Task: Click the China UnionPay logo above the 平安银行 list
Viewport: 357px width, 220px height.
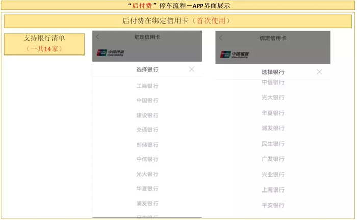Action: (x=234, y=54)
